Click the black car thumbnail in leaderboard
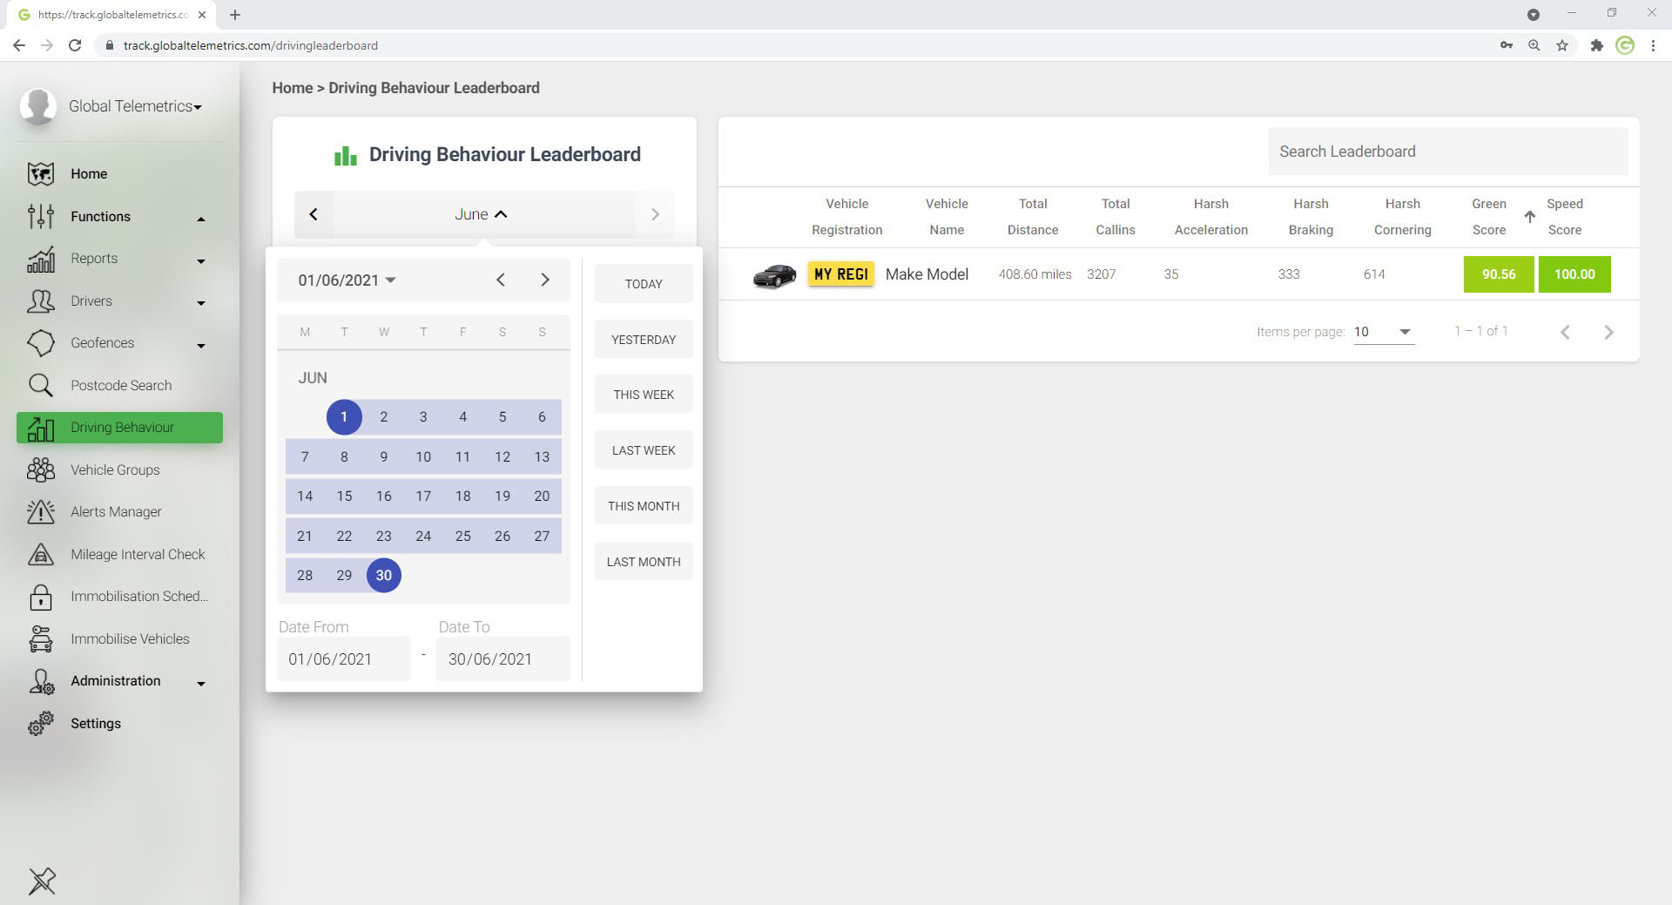This screenshot has height=905, width=1672. tap(774, 275)
